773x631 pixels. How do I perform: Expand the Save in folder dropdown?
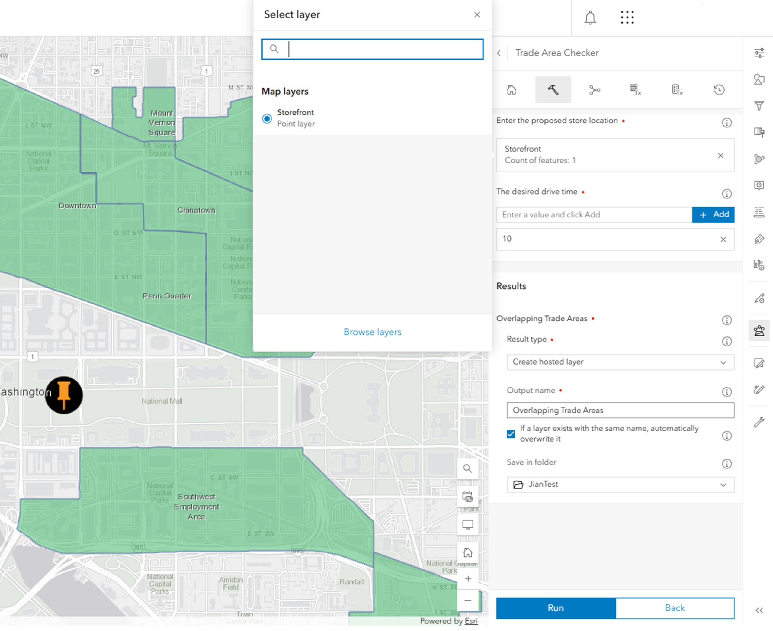tap(620, 485)
